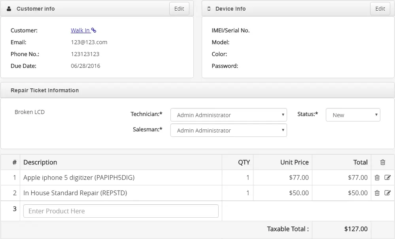Click the Enter Product Here field
The image size is (395, 239).
pos(121,211)
